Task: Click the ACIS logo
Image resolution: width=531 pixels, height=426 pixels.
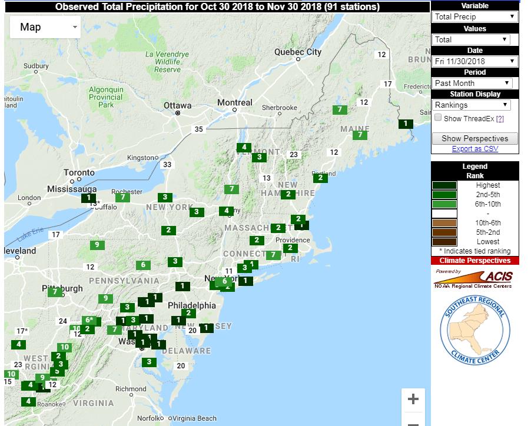Action: (x=474, y=279)
